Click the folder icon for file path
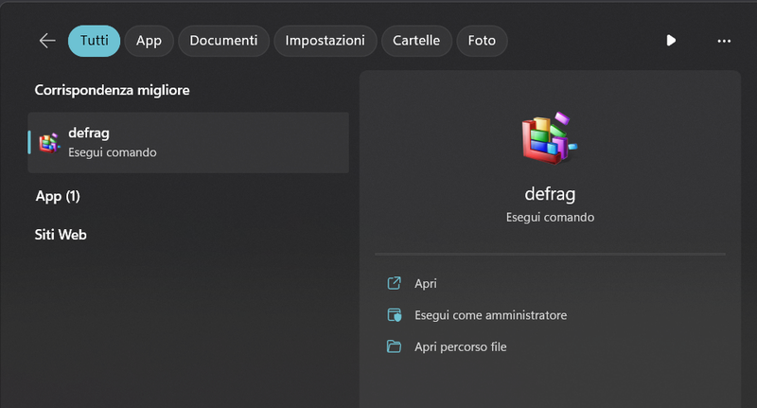The height and width of the screenshot is (408, 757). [x=395, y=346]
